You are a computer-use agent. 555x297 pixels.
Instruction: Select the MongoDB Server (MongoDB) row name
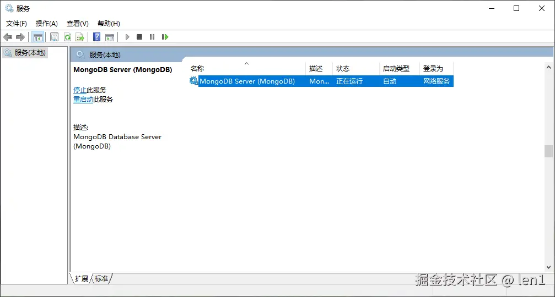(247, 81)
